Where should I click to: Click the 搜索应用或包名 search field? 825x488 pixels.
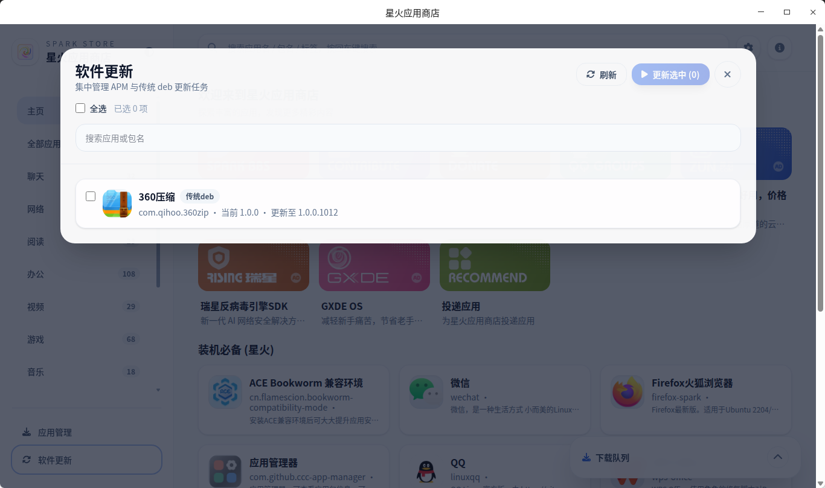pyautogui.click(x=408, y=138)
